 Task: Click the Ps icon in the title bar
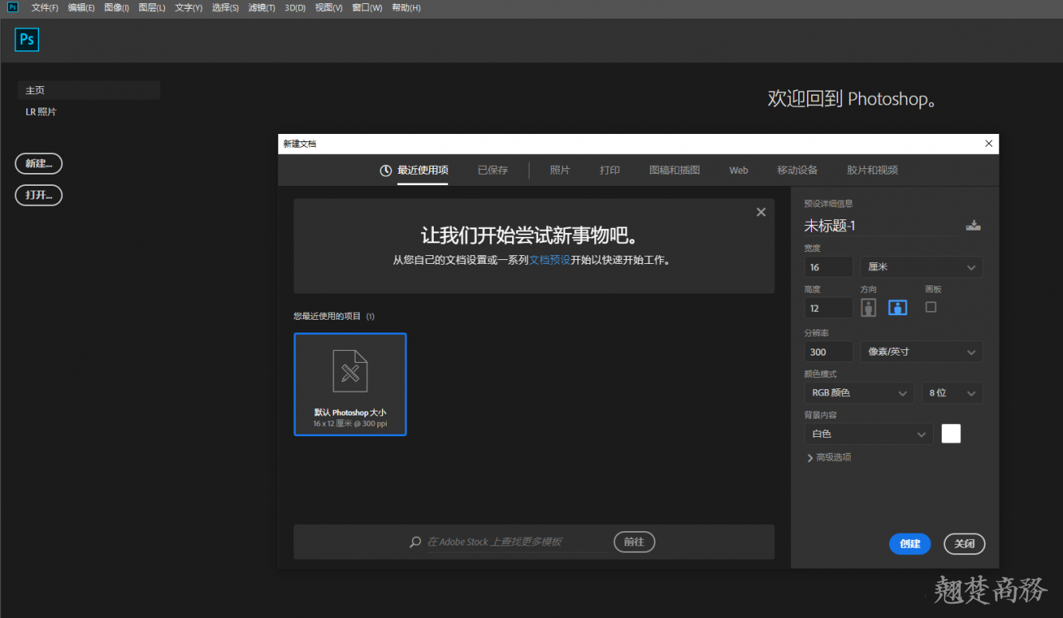[13, 7]
